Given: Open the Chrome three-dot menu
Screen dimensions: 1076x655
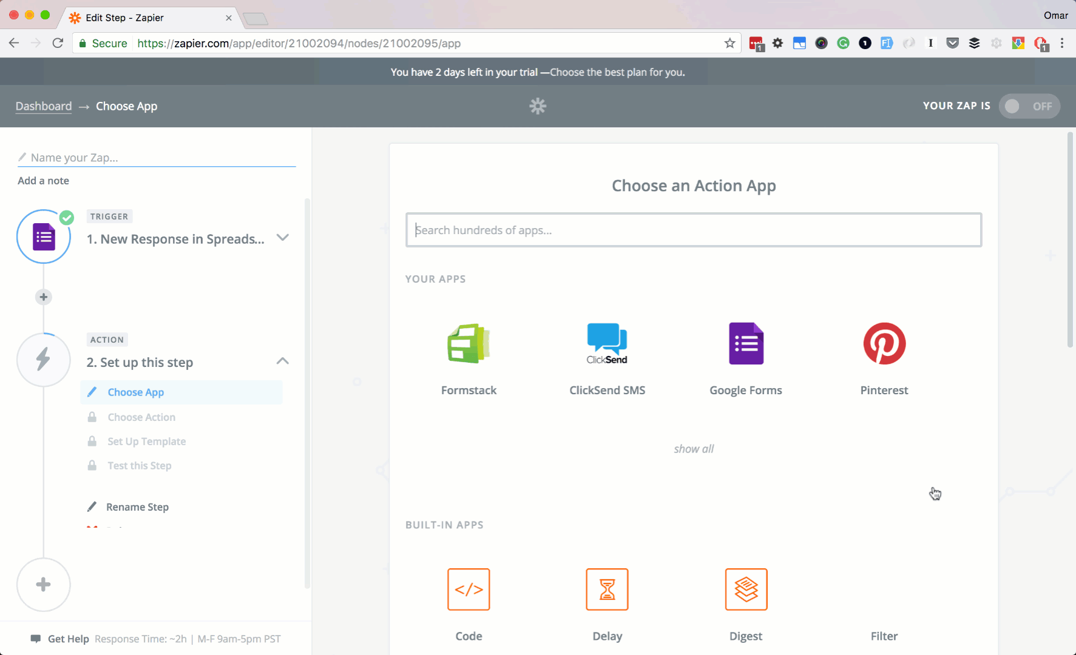Looking at the screenshot, I should pos(1062,43).
